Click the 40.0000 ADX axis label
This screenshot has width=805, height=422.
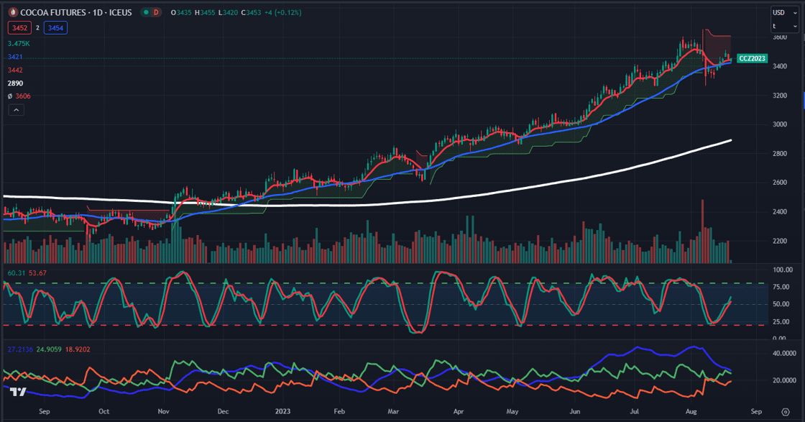784,353
